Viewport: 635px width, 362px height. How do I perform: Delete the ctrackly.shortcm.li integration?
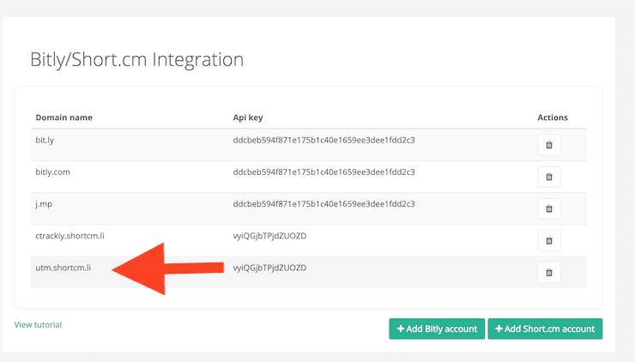[x=548, y=240]
